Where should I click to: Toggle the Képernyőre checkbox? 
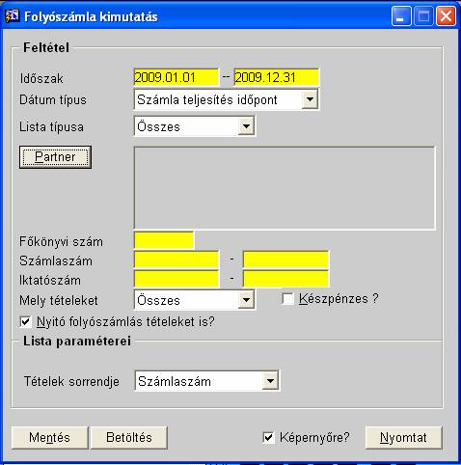coord(268,437)
